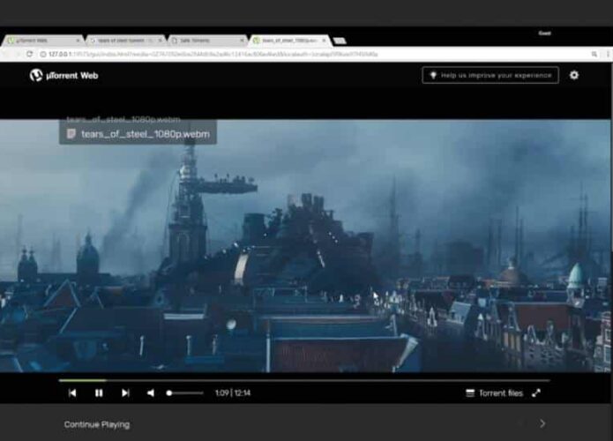The height and width of the screenshot is (441, 613).
Task: Close the active tears_of_steel tab
Action: point(324,41)
